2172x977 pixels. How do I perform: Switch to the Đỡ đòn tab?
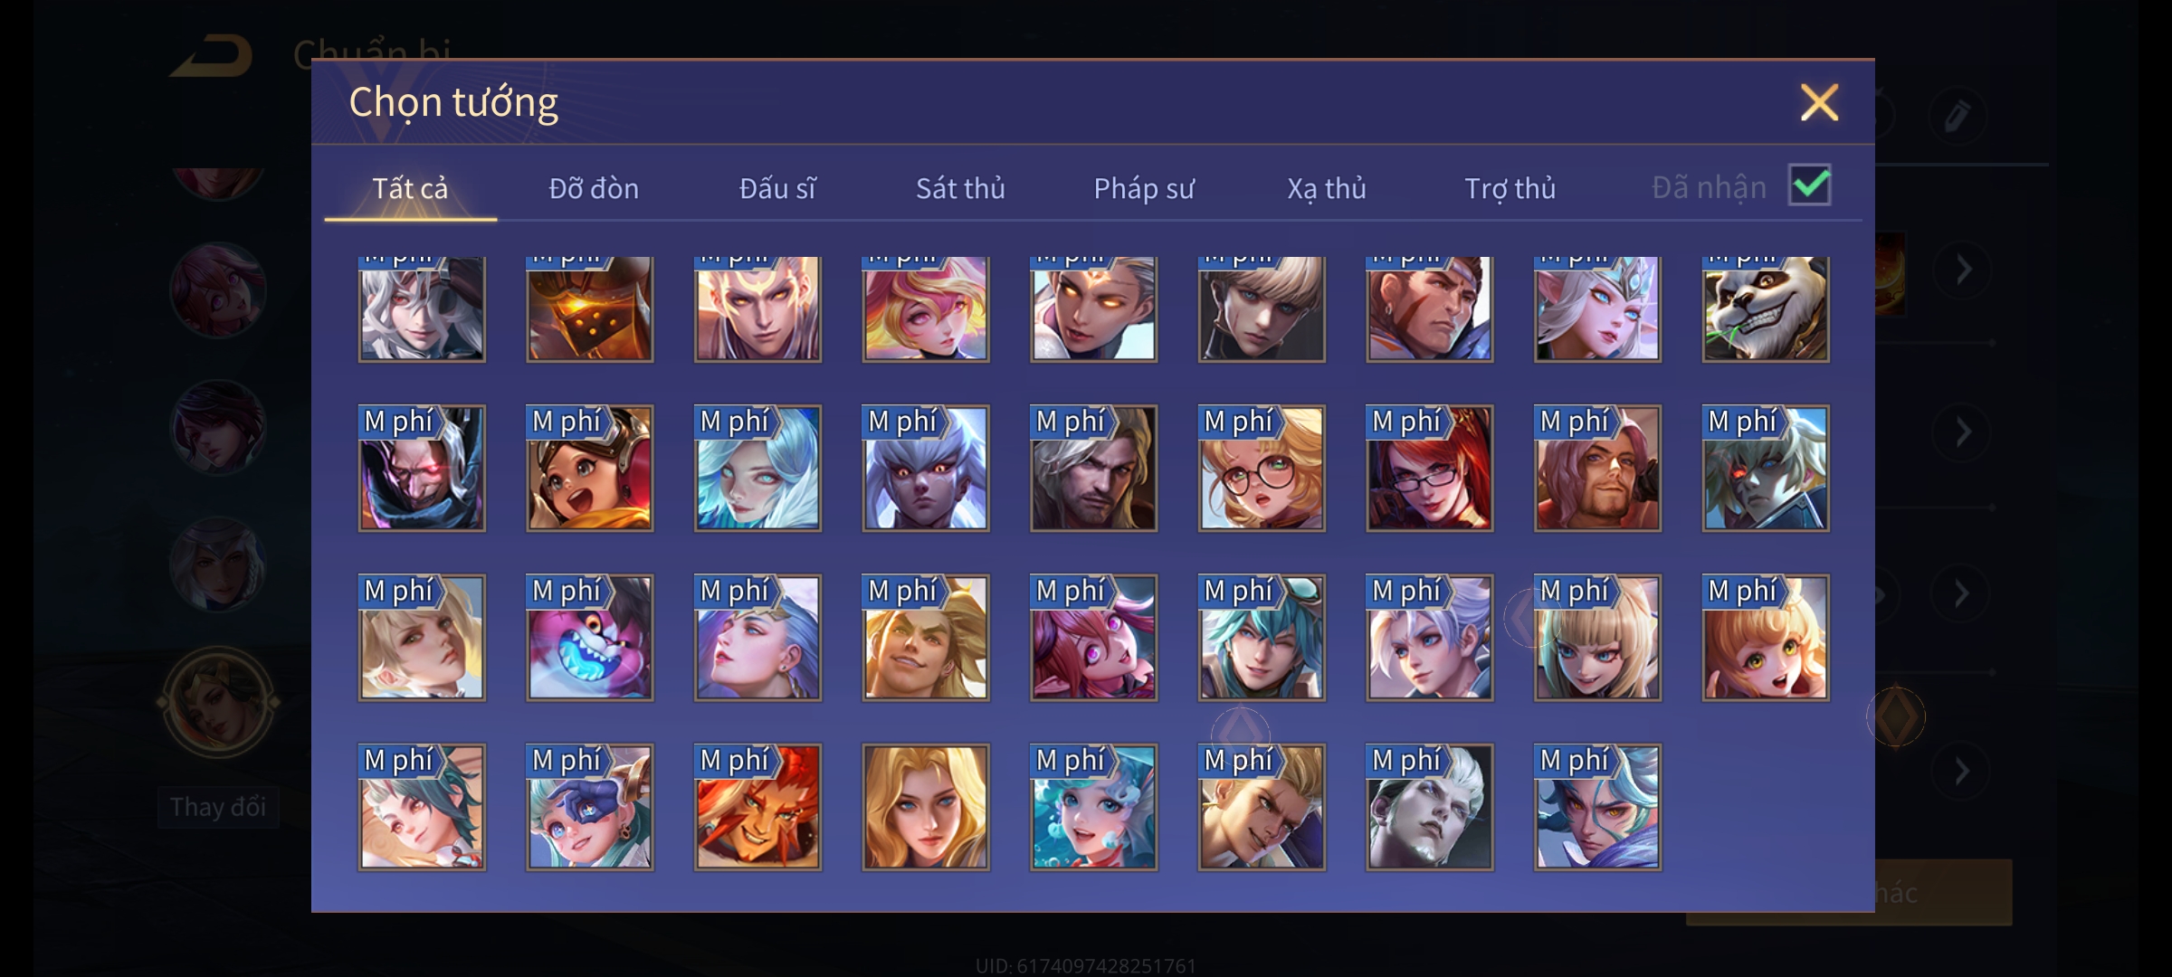click(x=594, y=188)
